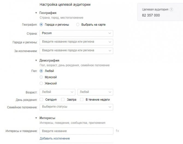Select Женский gender radio button
Viewport: 183px width, 144px height.
coord(41,83)
